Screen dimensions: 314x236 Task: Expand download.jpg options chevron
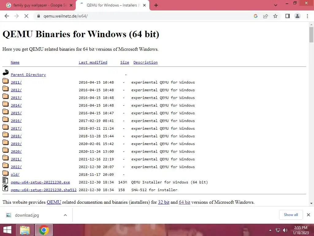65,215
